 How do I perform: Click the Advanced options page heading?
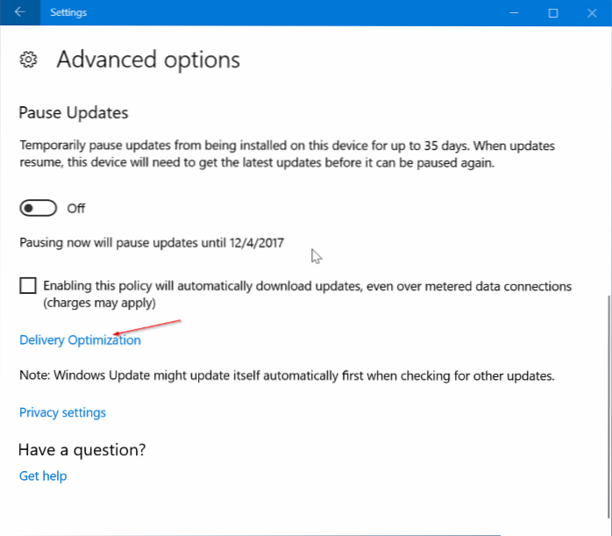148,60
